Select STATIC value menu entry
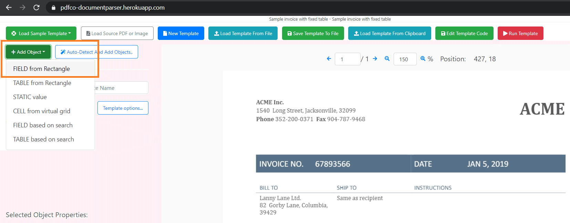Screen dimensions: 570x223 pos(30,97)
